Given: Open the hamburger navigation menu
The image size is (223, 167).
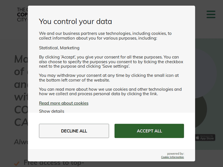Looking at the screenshot, I should (x=211, y=14).
